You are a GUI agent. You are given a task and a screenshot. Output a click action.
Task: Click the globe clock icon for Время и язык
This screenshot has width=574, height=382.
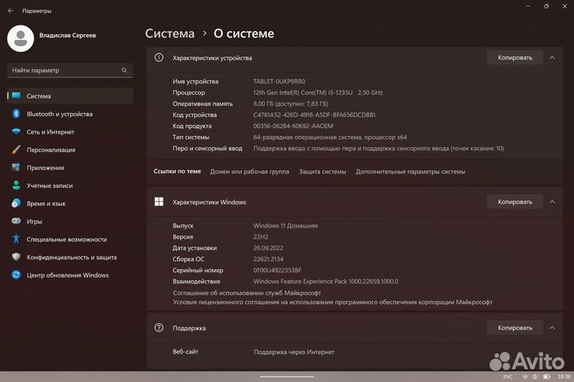(16, 203)
